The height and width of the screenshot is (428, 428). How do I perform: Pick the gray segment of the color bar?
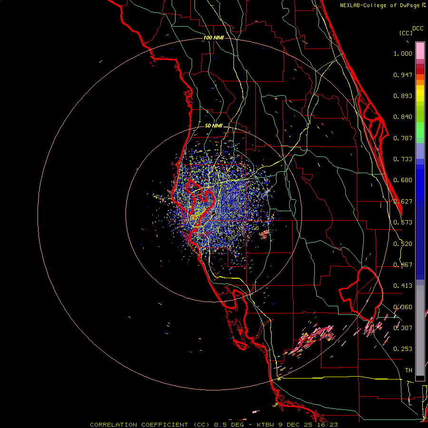click(x=420, y=331)
